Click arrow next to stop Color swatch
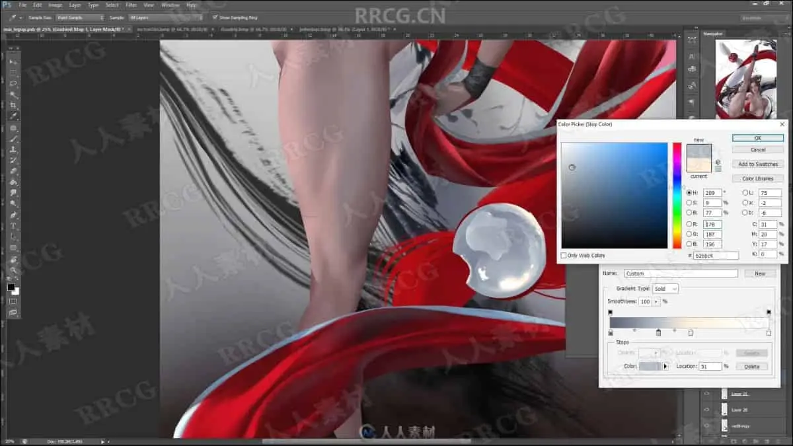The width and height of the screenshot is (793, 446). pos(665,366)
